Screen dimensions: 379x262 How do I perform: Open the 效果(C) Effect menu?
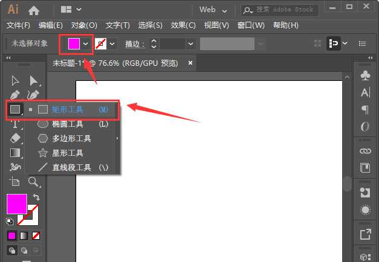coord(183,25)
